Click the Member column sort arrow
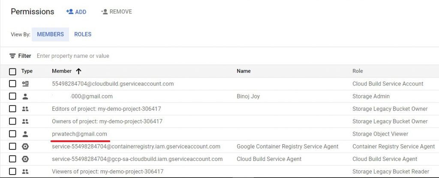The width and height of the screenshot is (439, 178). [79, 71]
